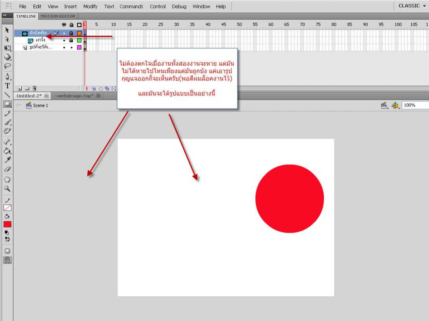The image size is (429, 321).
Task: Select the Lasso tool
Action: tap(7, 66)
